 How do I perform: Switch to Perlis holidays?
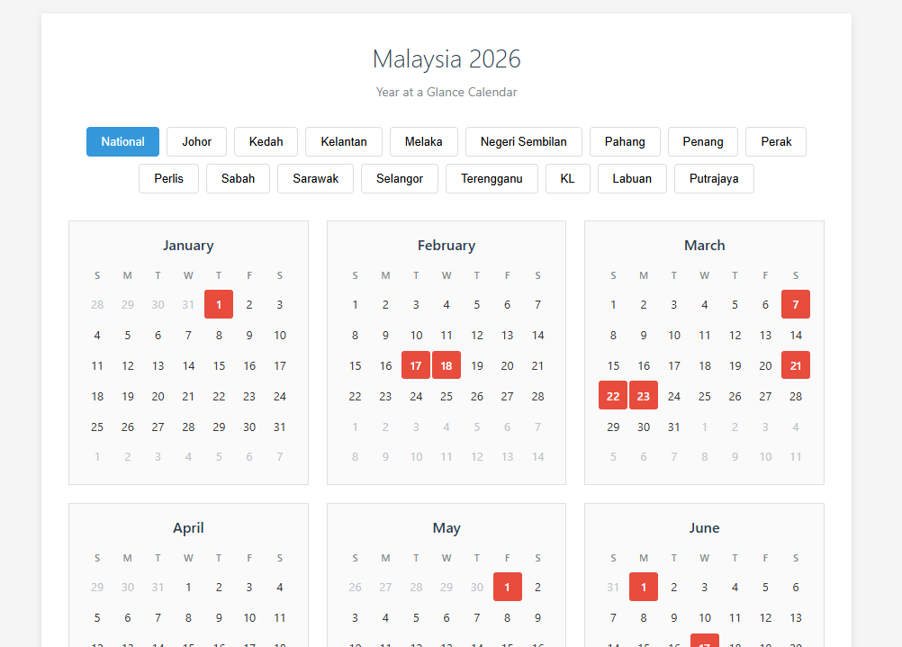pyautogui.click(x=168, y=178)
